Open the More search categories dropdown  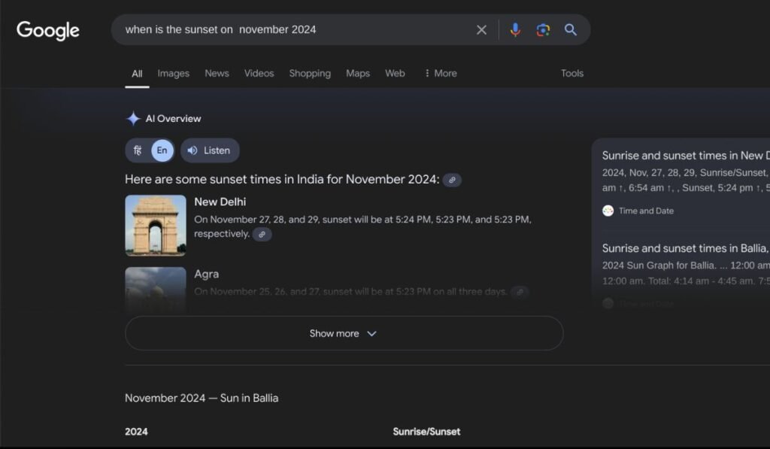tap(439, 73)
